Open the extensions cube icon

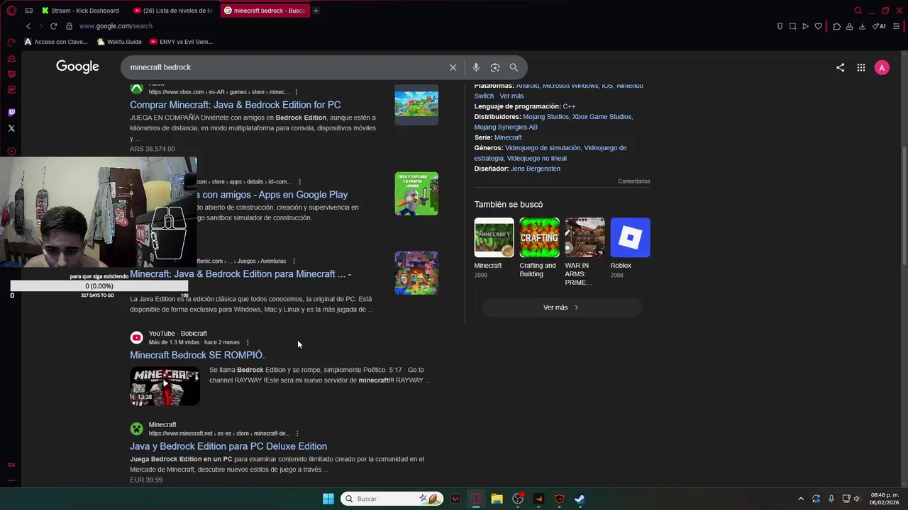point(836,26)
